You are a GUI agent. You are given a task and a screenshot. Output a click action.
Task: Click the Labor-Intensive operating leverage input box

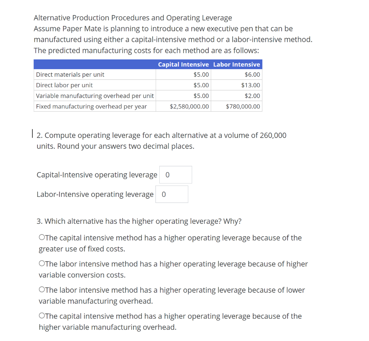(x=172, y=194)
